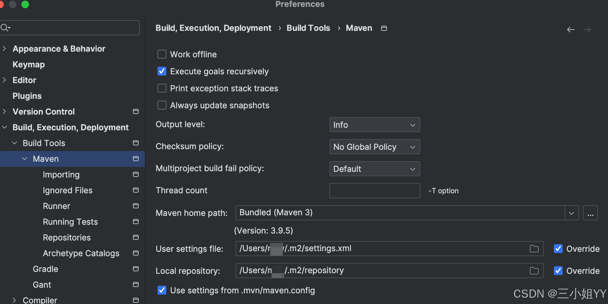Click project icon on Ignored Files row
The width and height of the screenshot is (608, 304).
(x=136, y=190)
